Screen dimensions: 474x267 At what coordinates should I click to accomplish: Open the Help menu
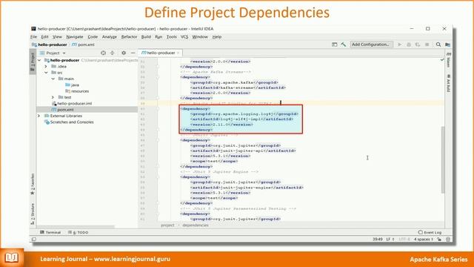pyautogui.click(x=217, y=36)
